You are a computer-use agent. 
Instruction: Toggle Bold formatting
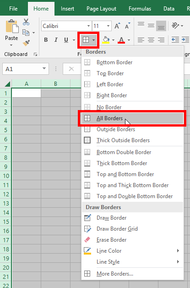(x=46, y=40)
